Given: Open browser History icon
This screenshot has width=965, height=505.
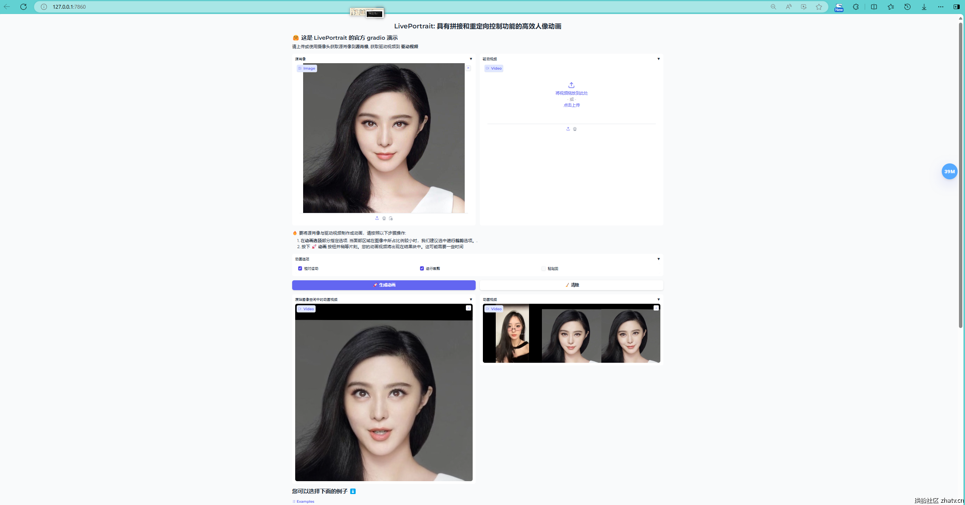Looking at the screenshot, I should (x=907, y=7).
